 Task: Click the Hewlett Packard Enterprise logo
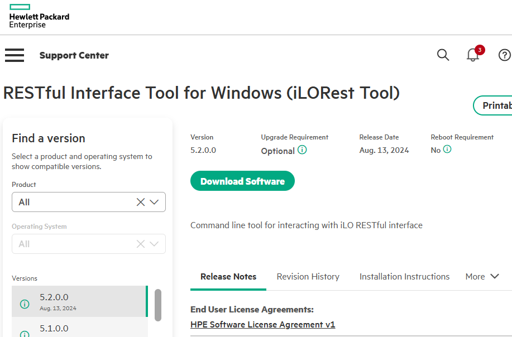[39, 16]
